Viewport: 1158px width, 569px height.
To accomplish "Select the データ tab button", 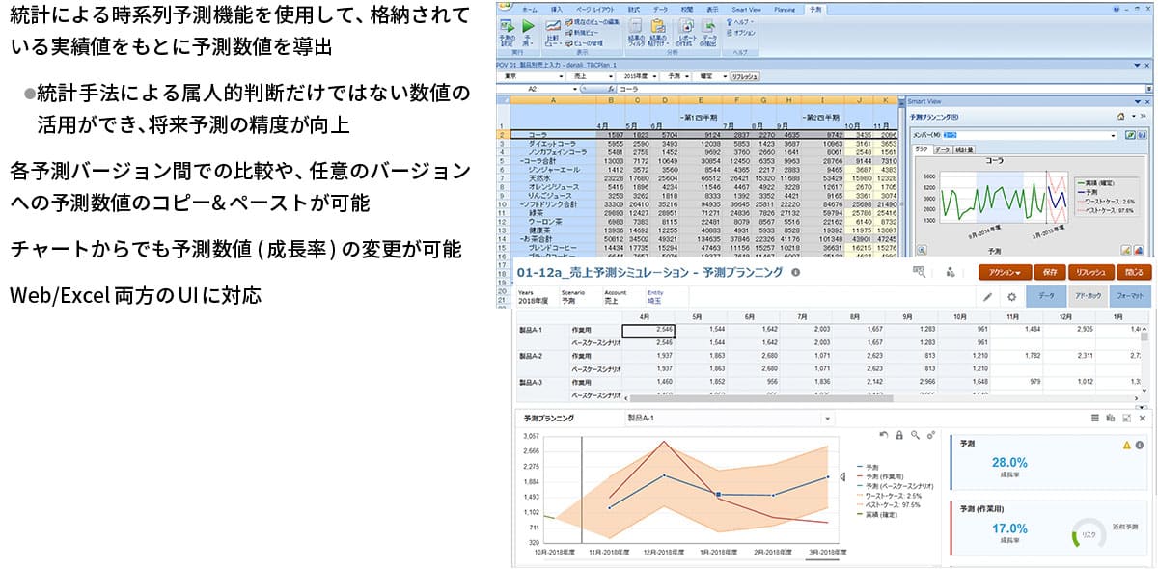I will point(1046,297).
